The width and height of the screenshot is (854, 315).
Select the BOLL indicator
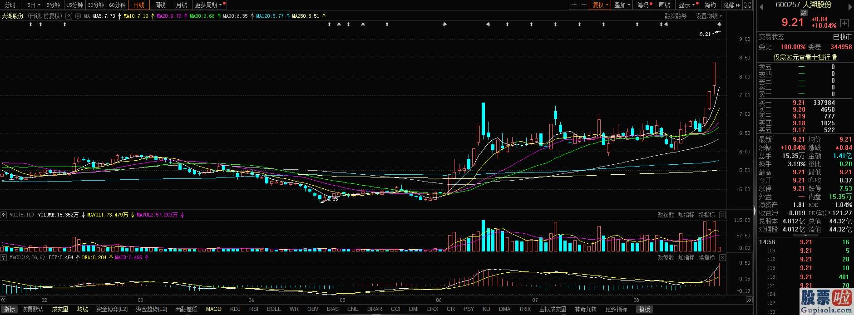(x=274, y=309)
